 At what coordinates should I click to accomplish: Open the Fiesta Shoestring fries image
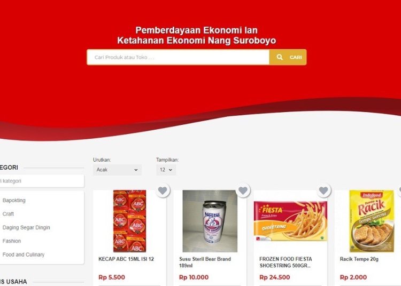pyautogui.click(x=290, y=221)
